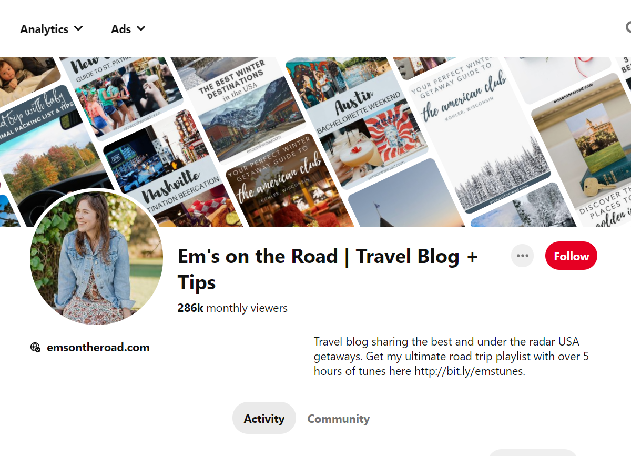The height and width of the screenshot is (456, 631).
Task: Open the Guide to St. Patrick's pin
Action: pos(121,95)
